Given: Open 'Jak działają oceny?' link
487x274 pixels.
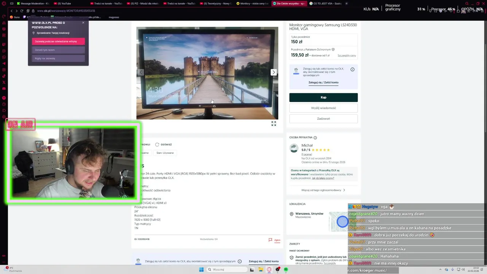Looking at the screenshot, I should coord(323,178).
